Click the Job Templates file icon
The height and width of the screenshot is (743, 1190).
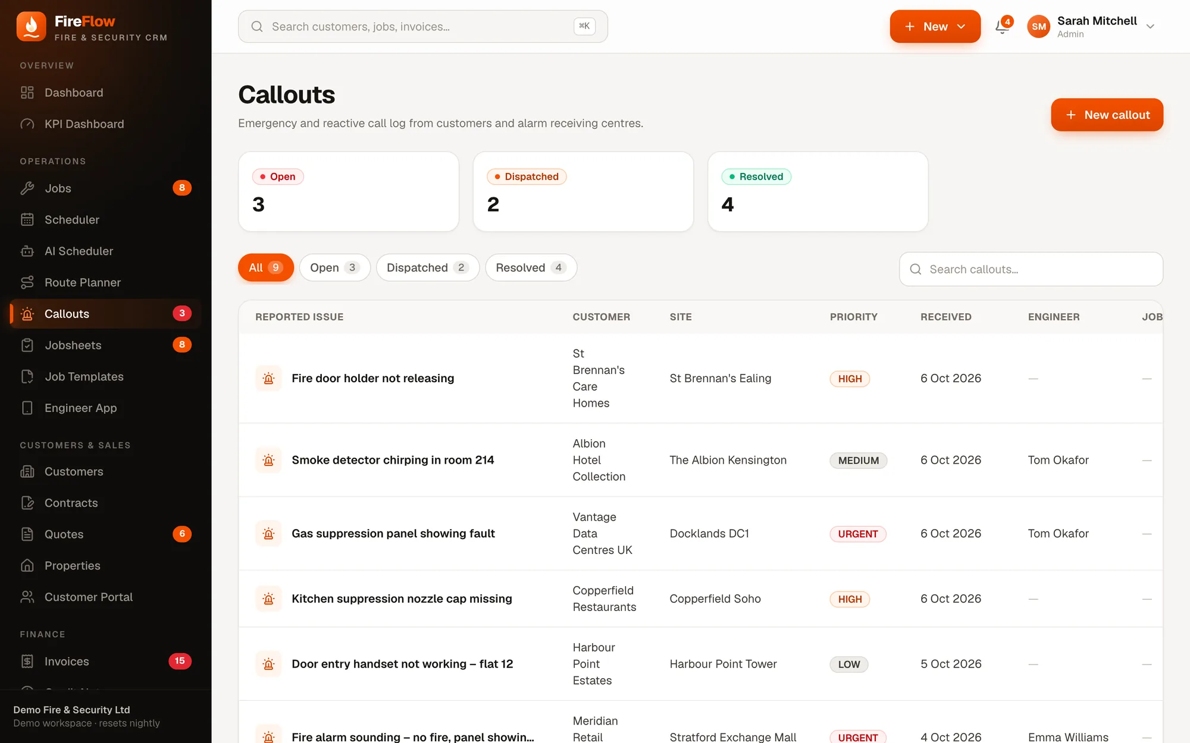coord(27,377)
